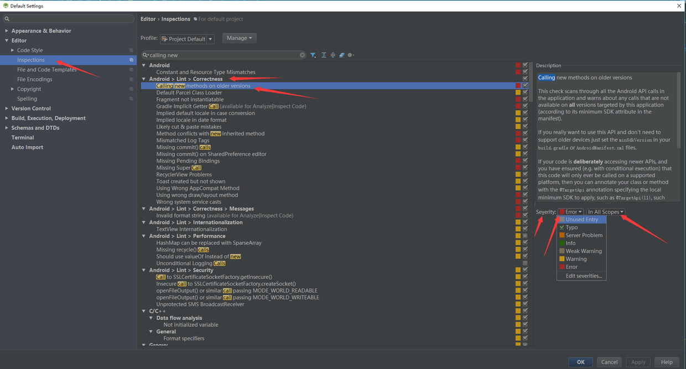Click the eraser reset-to-default icon
This screenshot has height=369, width=686.
coord(342,55)
